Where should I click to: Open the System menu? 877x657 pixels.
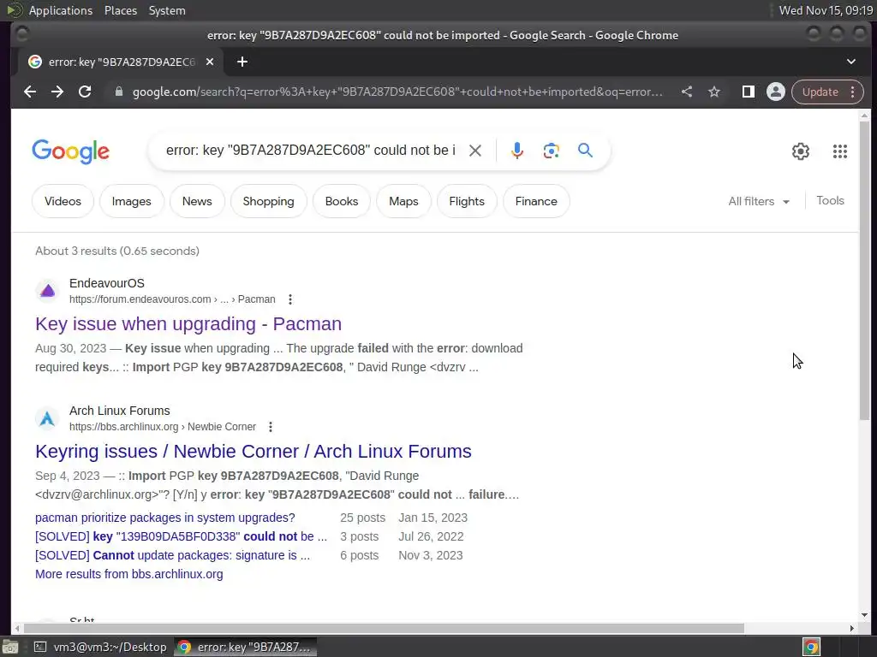[x=167, y=10]
